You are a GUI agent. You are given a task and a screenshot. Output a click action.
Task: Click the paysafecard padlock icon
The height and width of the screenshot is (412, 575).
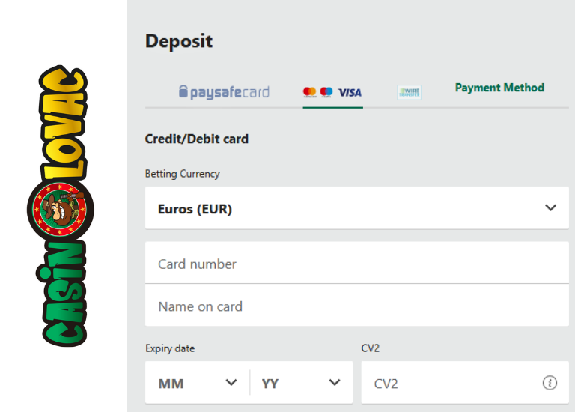[183, 92]
